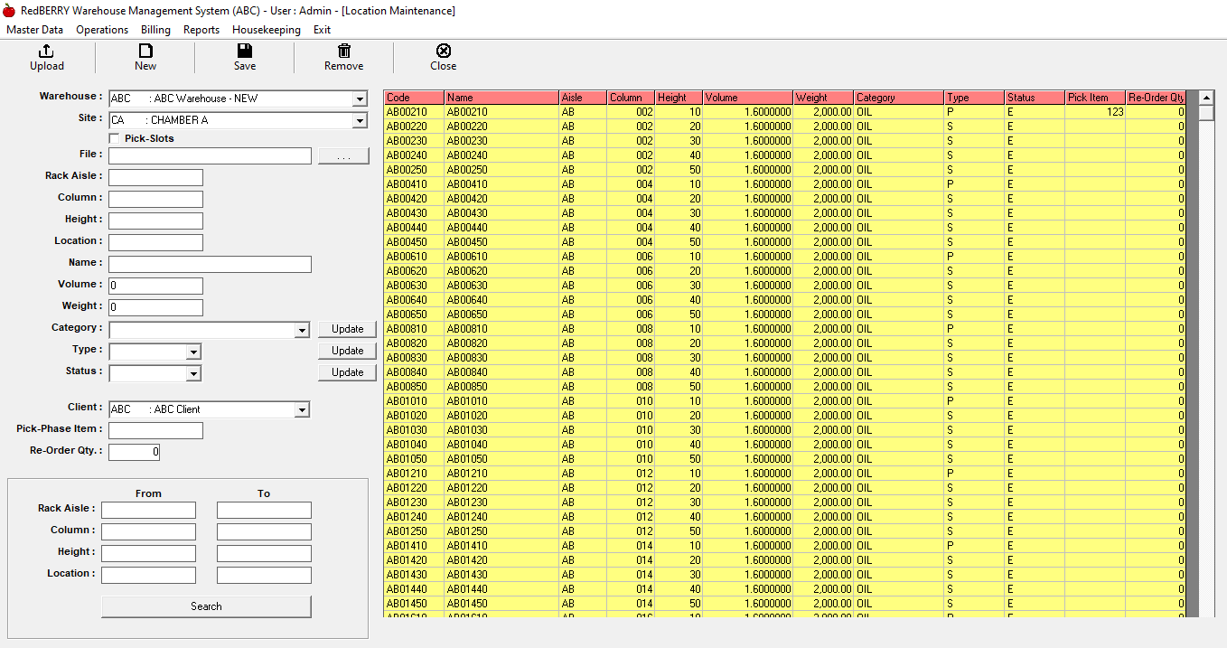This screenshot has width=1227, height=648.
Task: Click the Re-Order Qty. input field
Action: click(134, 453)
